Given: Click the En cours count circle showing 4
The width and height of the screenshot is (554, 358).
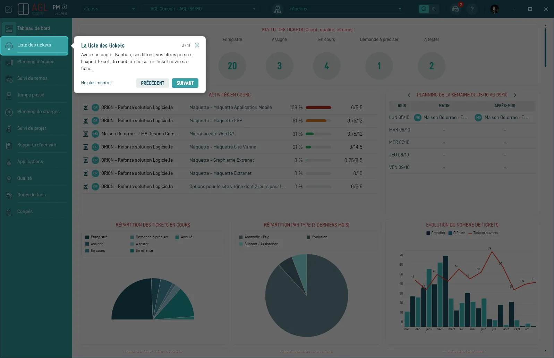Looking at the screenshot, I should click(x=327, y=66).
